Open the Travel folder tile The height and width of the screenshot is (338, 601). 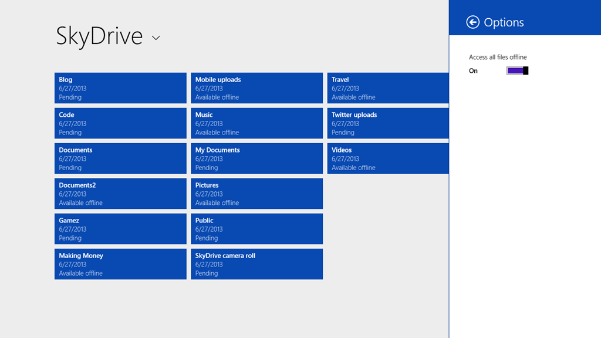coord(388,88)
